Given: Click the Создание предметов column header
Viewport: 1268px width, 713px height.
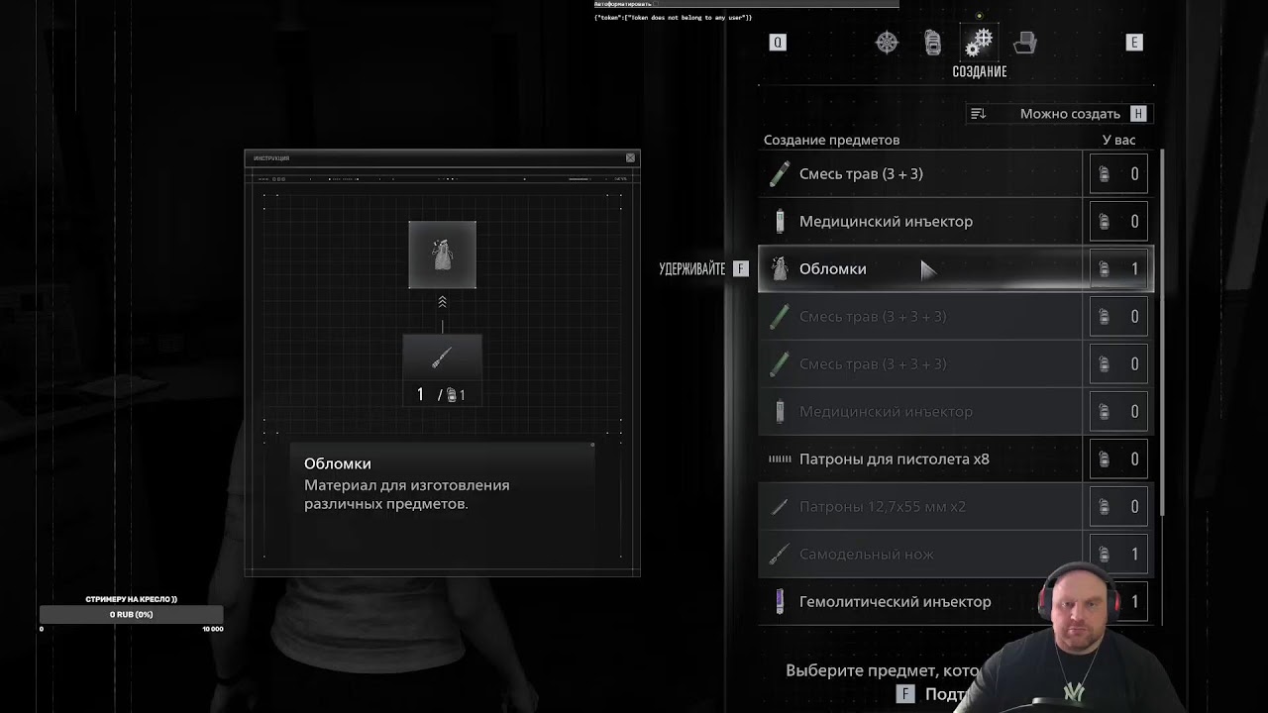Looking at the screenshot, I should tap(831, 140).
